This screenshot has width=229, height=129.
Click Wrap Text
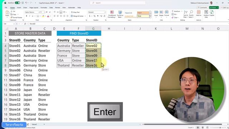click(75, 12)
